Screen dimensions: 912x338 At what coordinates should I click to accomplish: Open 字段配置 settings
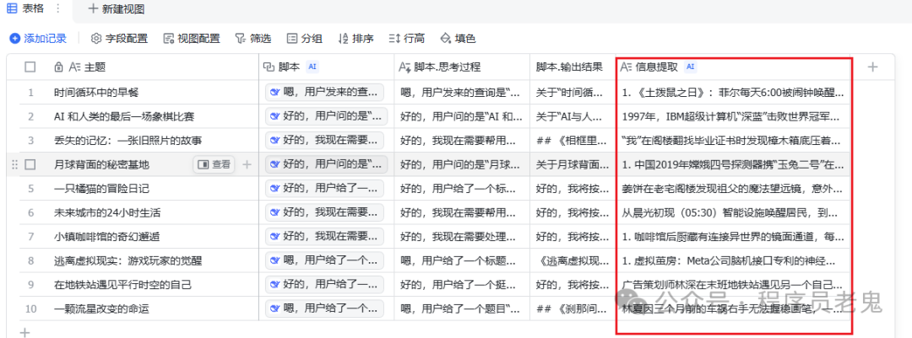point(119,39)
